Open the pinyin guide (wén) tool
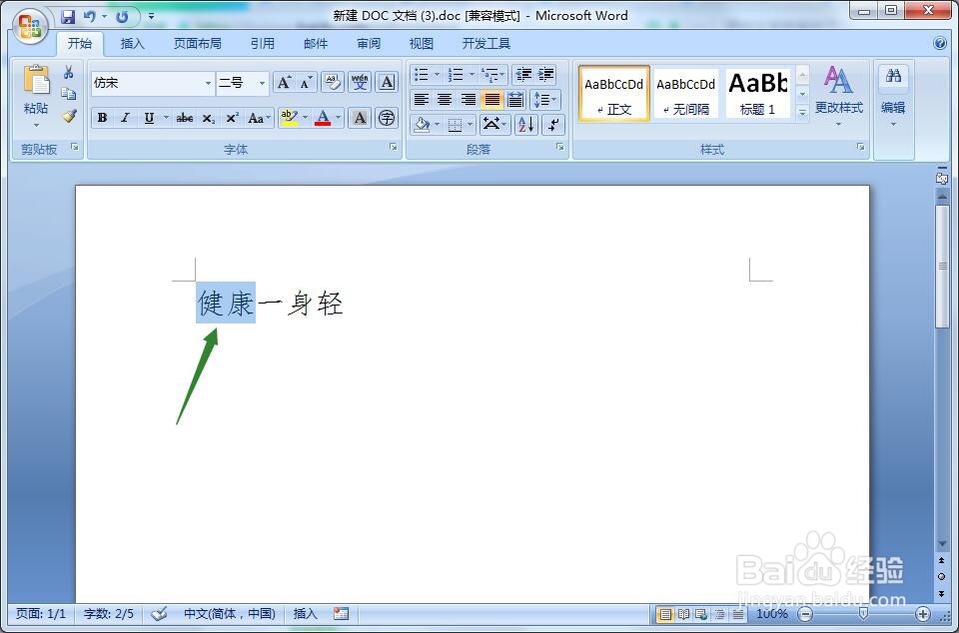 pos(359,82)
